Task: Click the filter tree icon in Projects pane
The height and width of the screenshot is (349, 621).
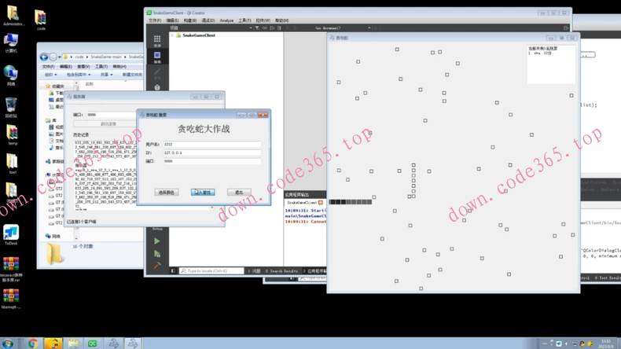Action: coord(257,28)
